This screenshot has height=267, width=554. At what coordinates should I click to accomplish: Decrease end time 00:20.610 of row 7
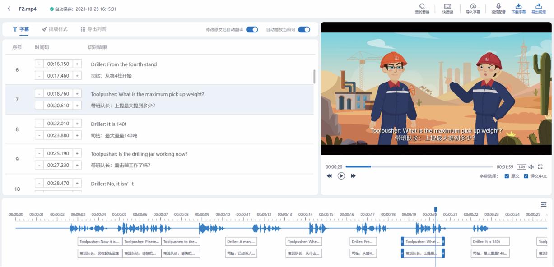click(x=39, y=106)
